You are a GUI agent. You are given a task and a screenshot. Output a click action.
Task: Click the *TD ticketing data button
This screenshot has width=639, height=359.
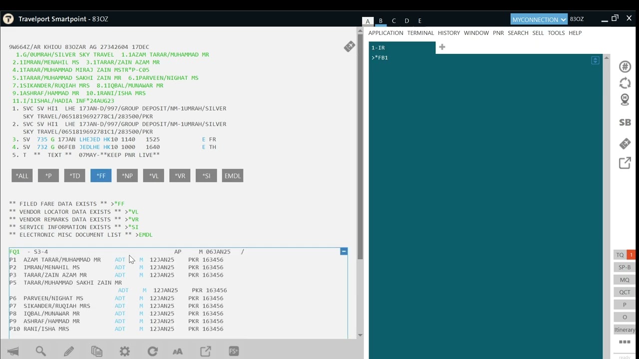[74, 176]
